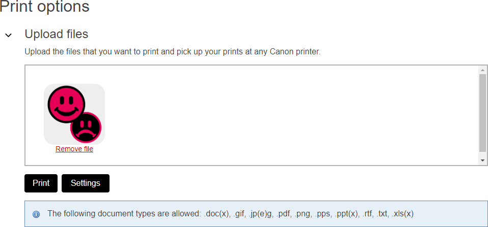Click the upload box vertical scrollbar thumb
The image size is (488, 227).
[483, 113]
